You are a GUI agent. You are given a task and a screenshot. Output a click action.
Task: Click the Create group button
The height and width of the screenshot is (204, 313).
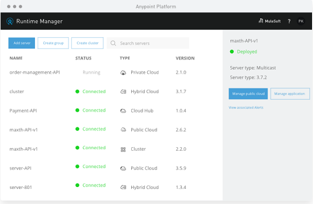pos(53,43)
